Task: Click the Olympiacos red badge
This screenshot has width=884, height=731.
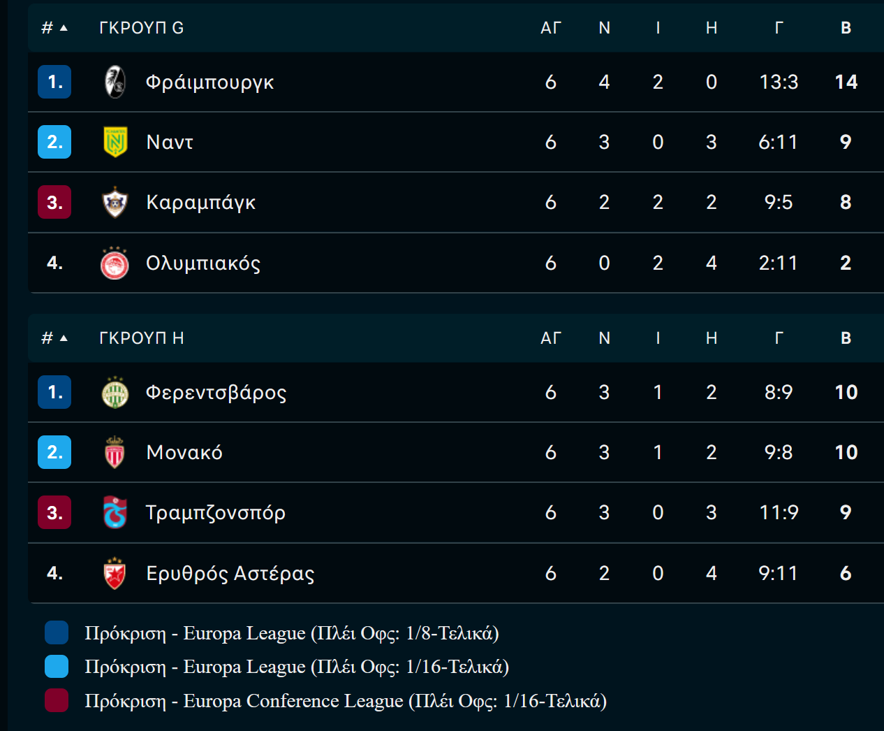Action: tap(115, 263)
